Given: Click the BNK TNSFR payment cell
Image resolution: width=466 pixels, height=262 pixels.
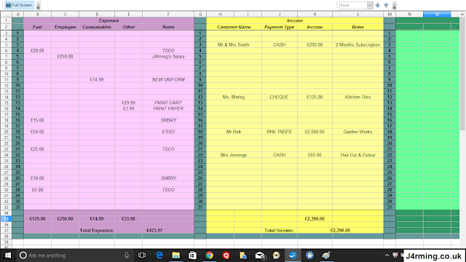Looking at the screenshot, I should [280, 132].
